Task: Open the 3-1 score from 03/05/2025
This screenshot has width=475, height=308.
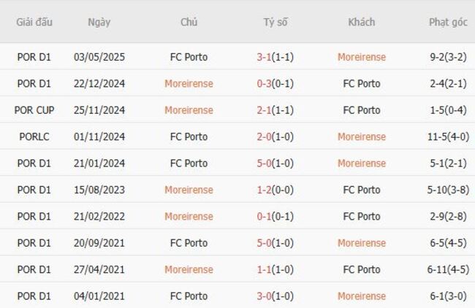Action: point(265,57)
